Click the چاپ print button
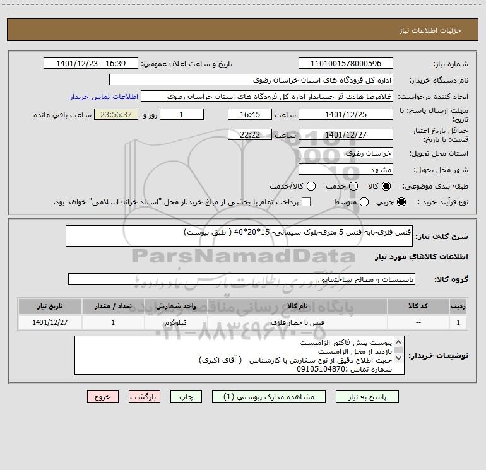The width and height of the screenshot is (486, 470). point(186,397)
